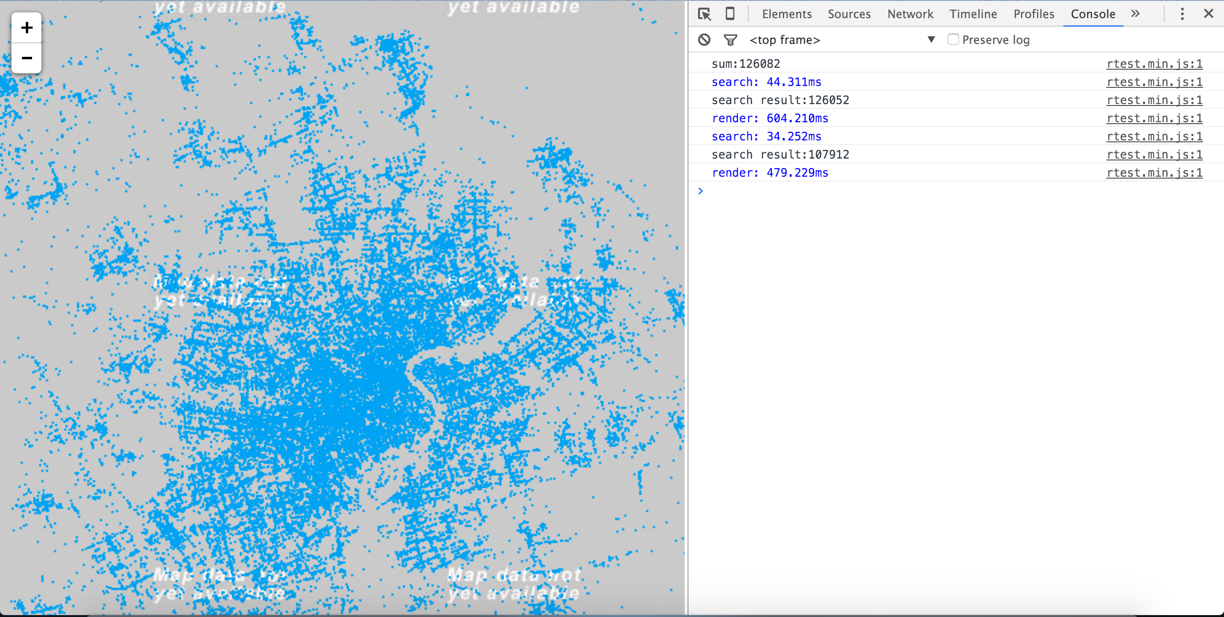Open rtest.min.js:1 link beside search result:107912

point(1154,155)
